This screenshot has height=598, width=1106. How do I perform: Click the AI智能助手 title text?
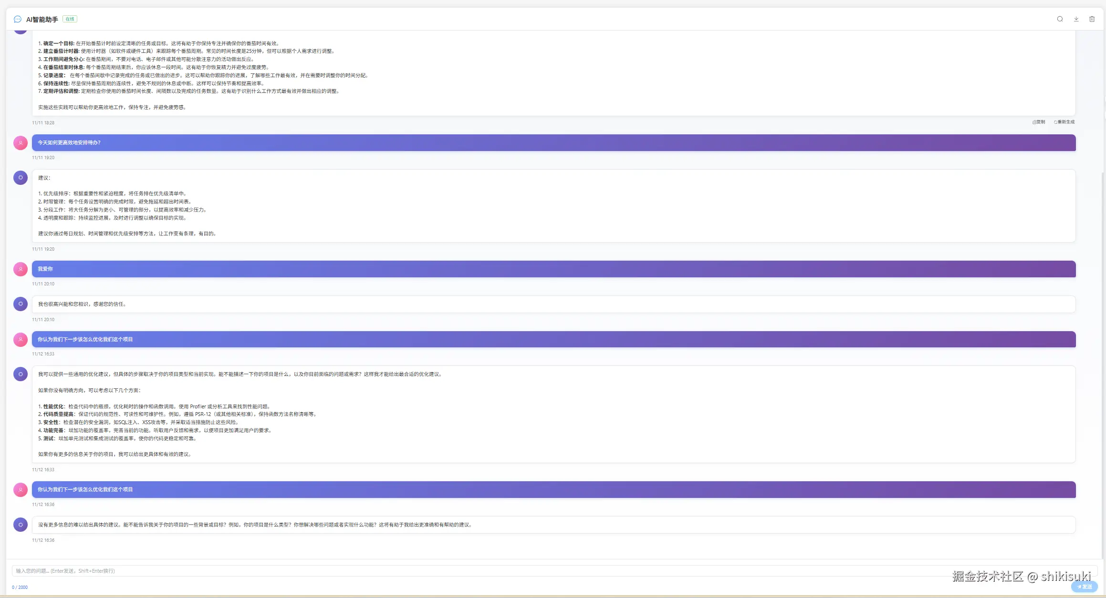(x=42, y=20)
